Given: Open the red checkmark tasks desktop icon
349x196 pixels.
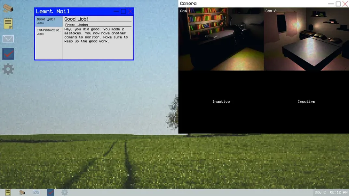Looking at the screenshot, I should [x=8, y=54].
